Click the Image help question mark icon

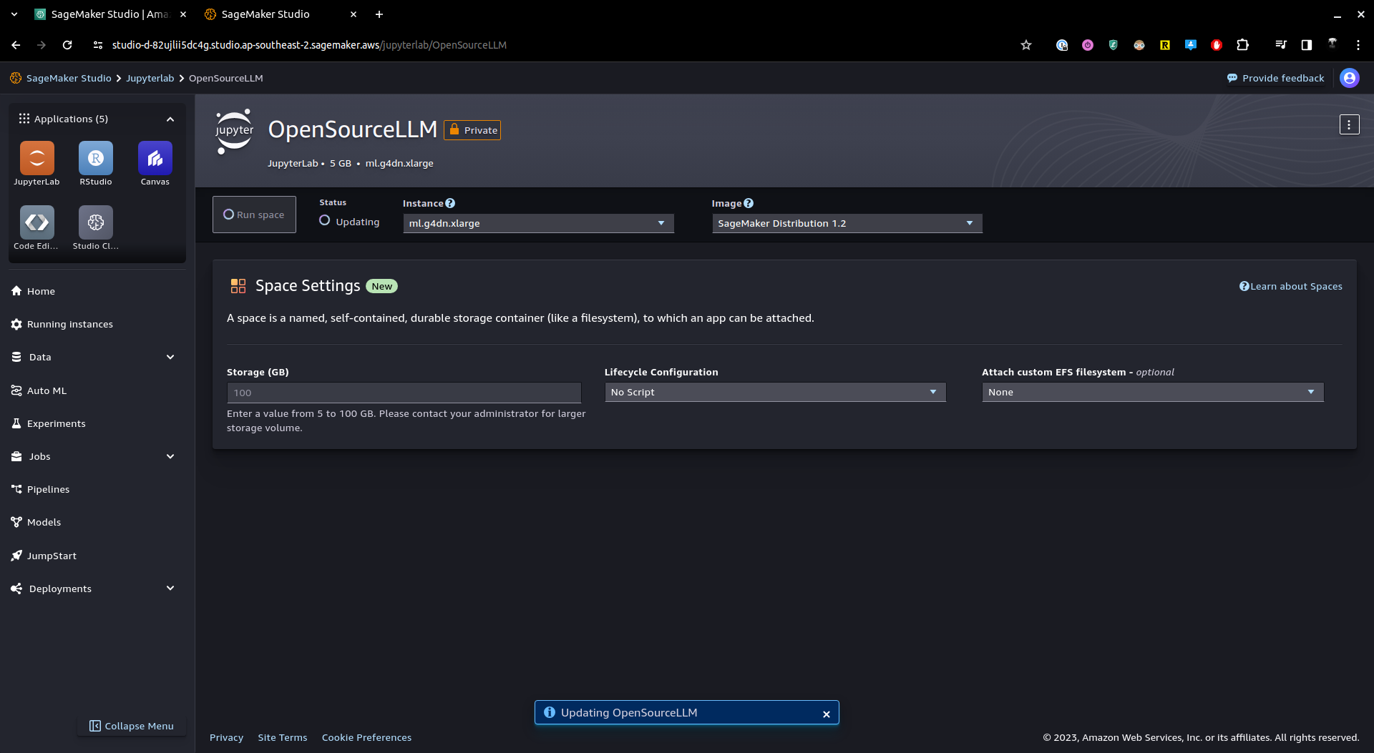coord(749,203)
